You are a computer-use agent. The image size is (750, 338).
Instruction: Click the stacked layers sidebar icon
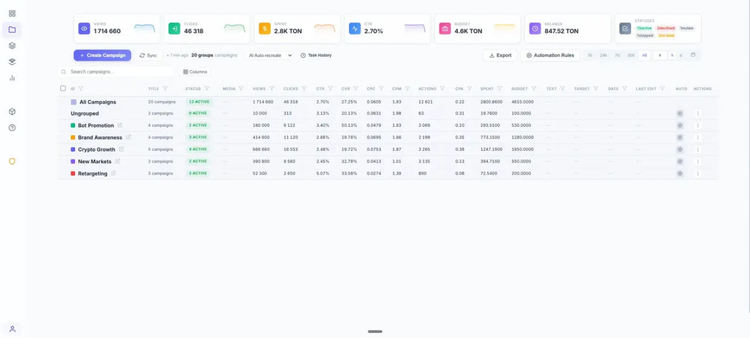point(12,46)
